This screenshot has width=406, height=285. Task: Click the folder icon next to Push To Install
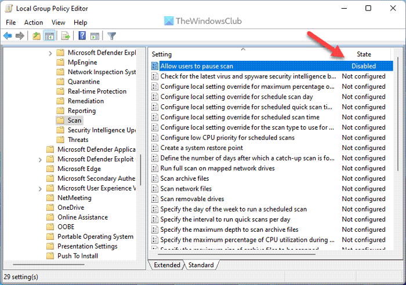click(x=50, y=256)
